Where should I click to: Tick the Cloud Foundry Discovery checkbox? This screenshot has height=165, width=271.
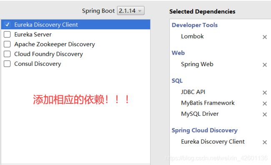[x=7, y=54]
